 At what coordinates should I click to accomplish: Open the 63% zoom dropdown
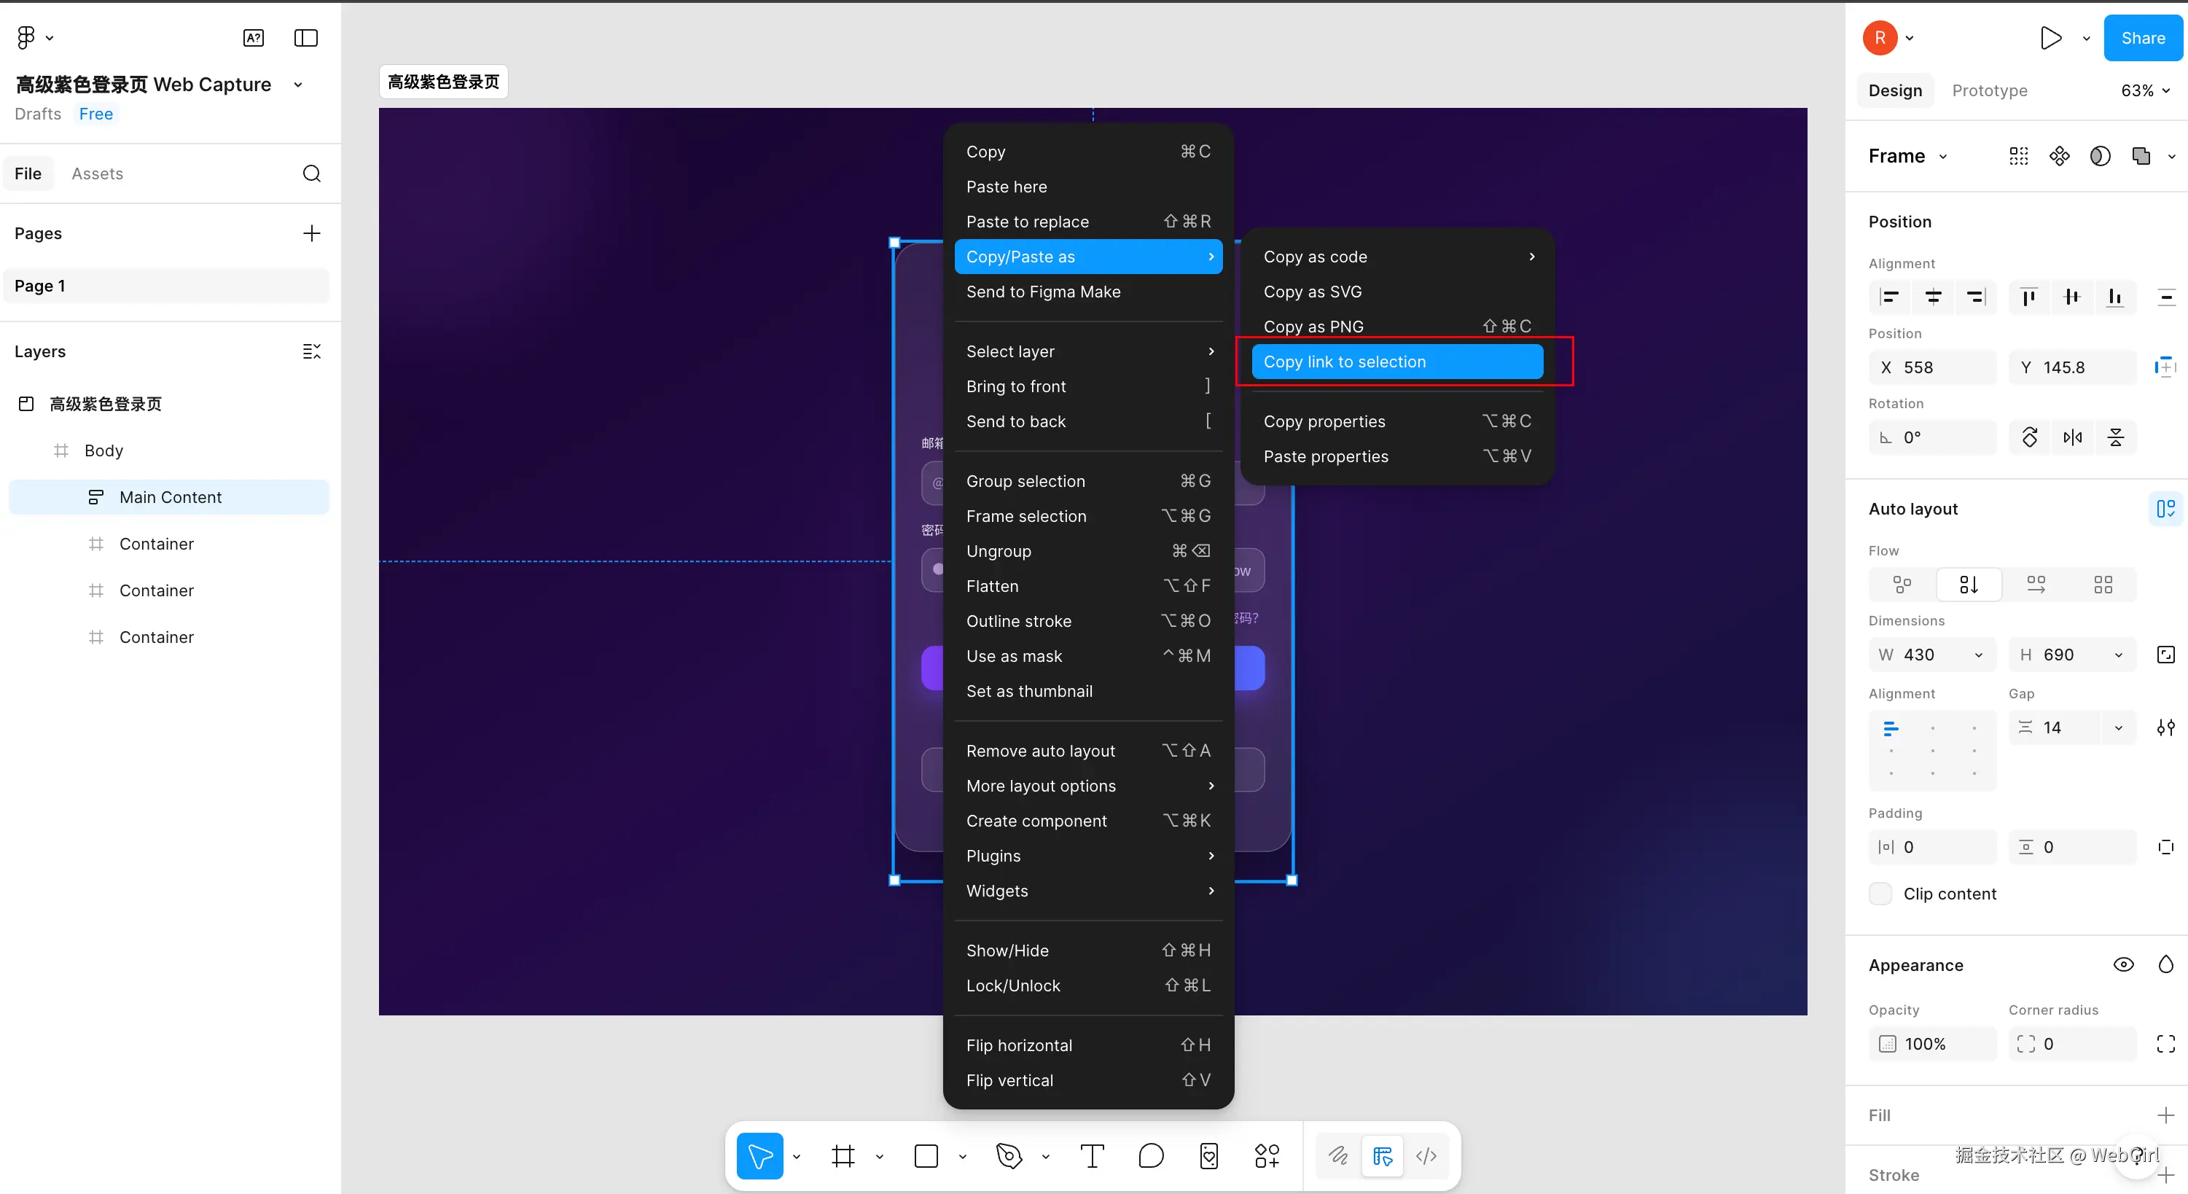[x=2145, y=91]
